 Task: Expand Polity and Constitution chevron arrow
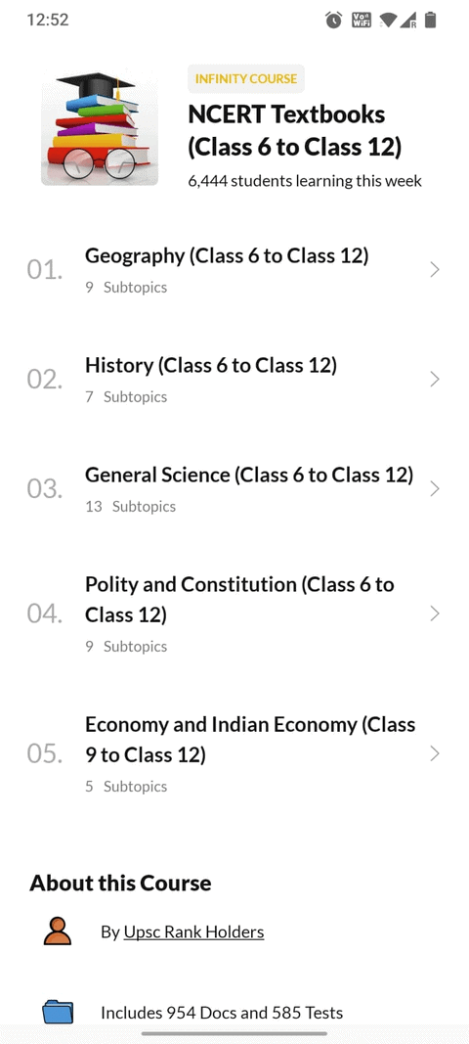435,613
